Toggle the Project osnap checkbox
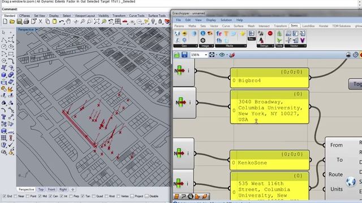This screenshot has width=362, height=203. (x=132, y=196)
